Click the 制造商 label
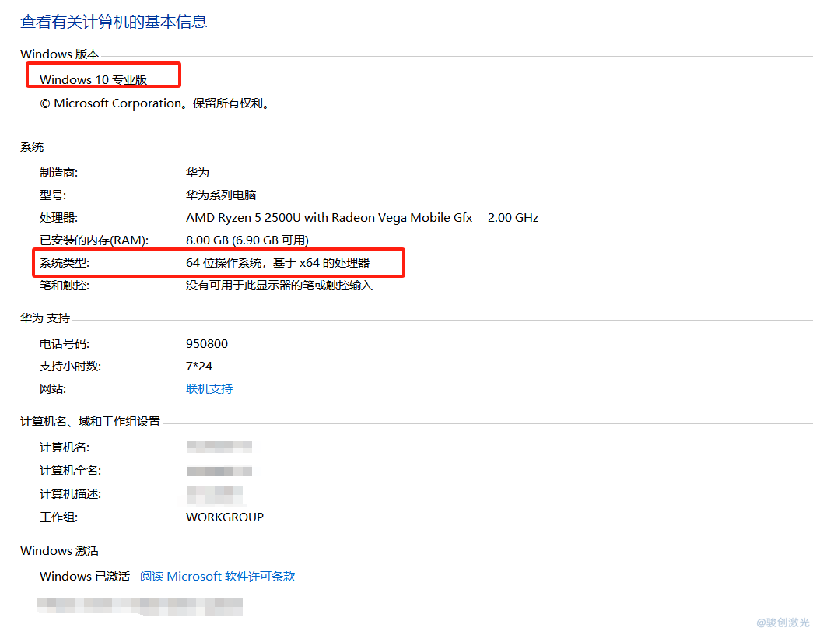 point(58,172)
